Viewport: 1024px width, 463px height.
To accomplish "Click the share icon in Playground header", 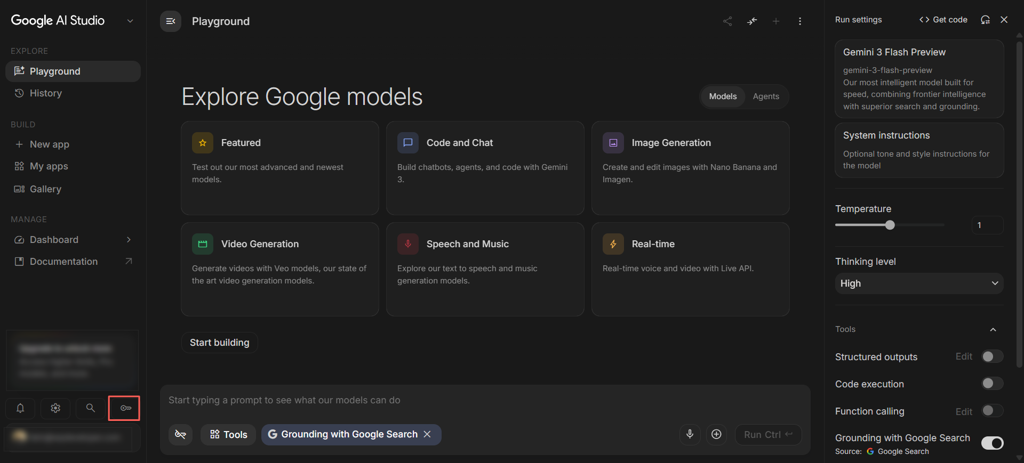I will [727, 21].
